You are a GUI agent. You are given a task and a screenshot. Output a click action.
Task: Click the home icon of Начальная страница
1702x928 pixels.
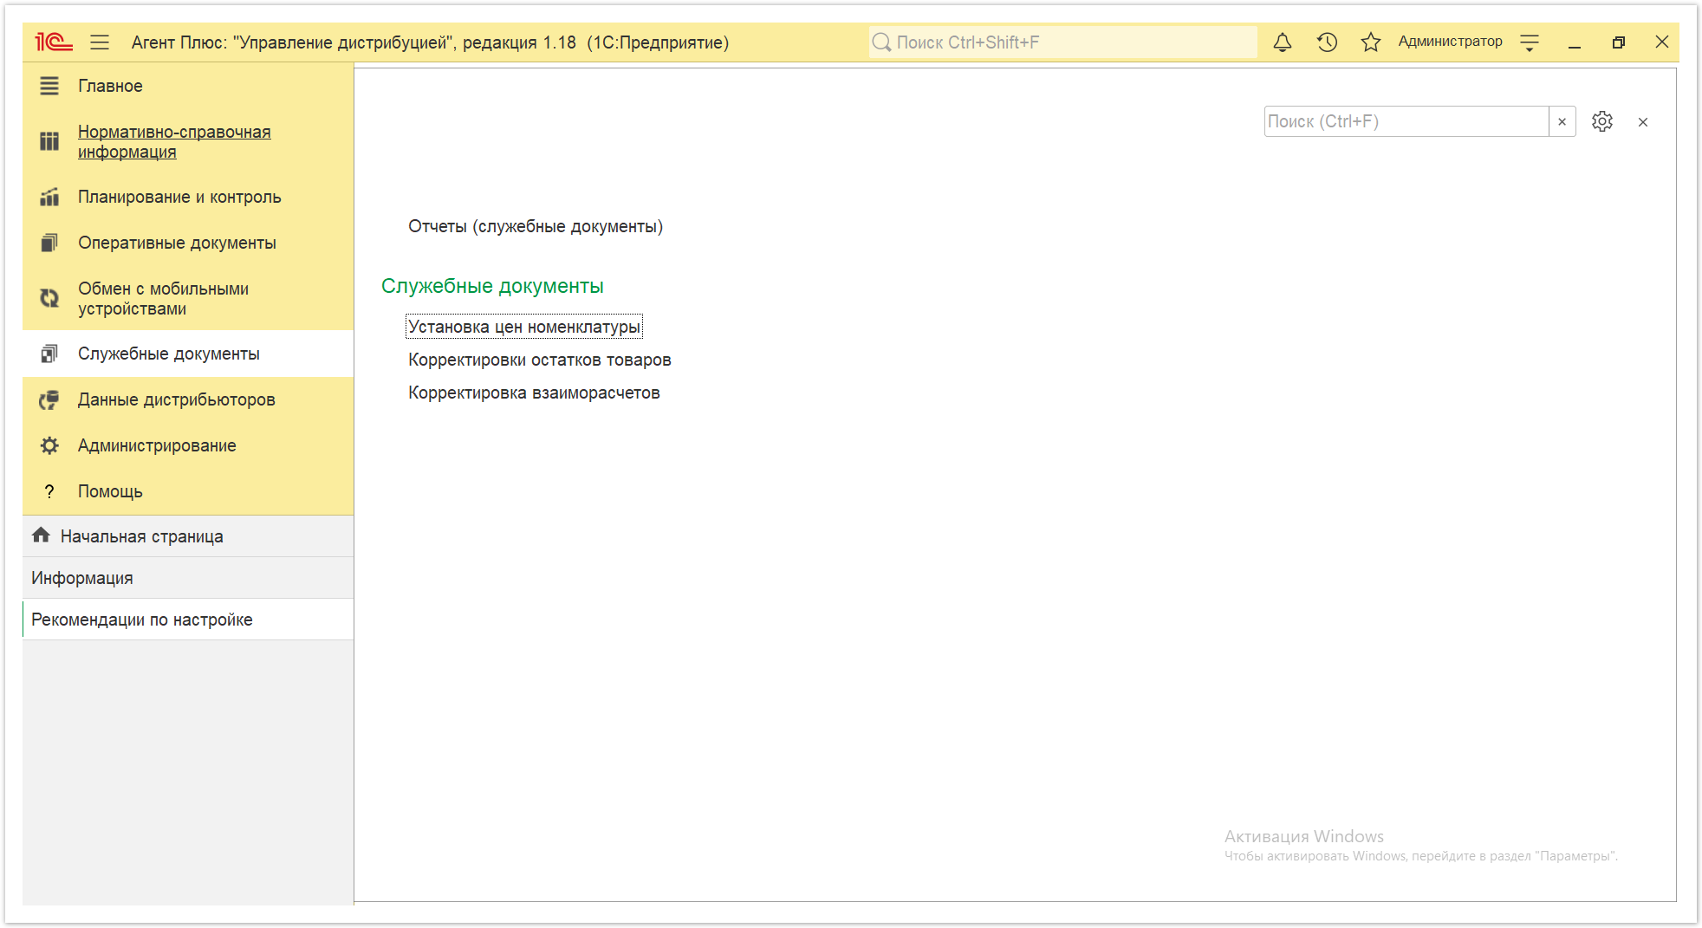(41, 535)
